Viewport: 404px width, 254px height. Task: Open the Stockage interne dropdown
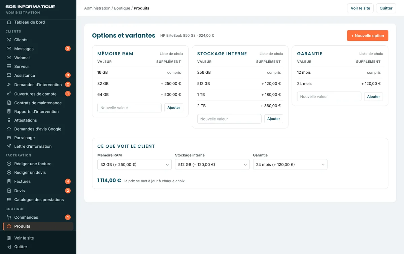pyautogui.click(x=212, y=165)
